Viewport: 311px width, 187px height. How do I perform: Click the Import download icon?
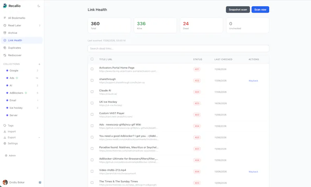tap(5, 132)
